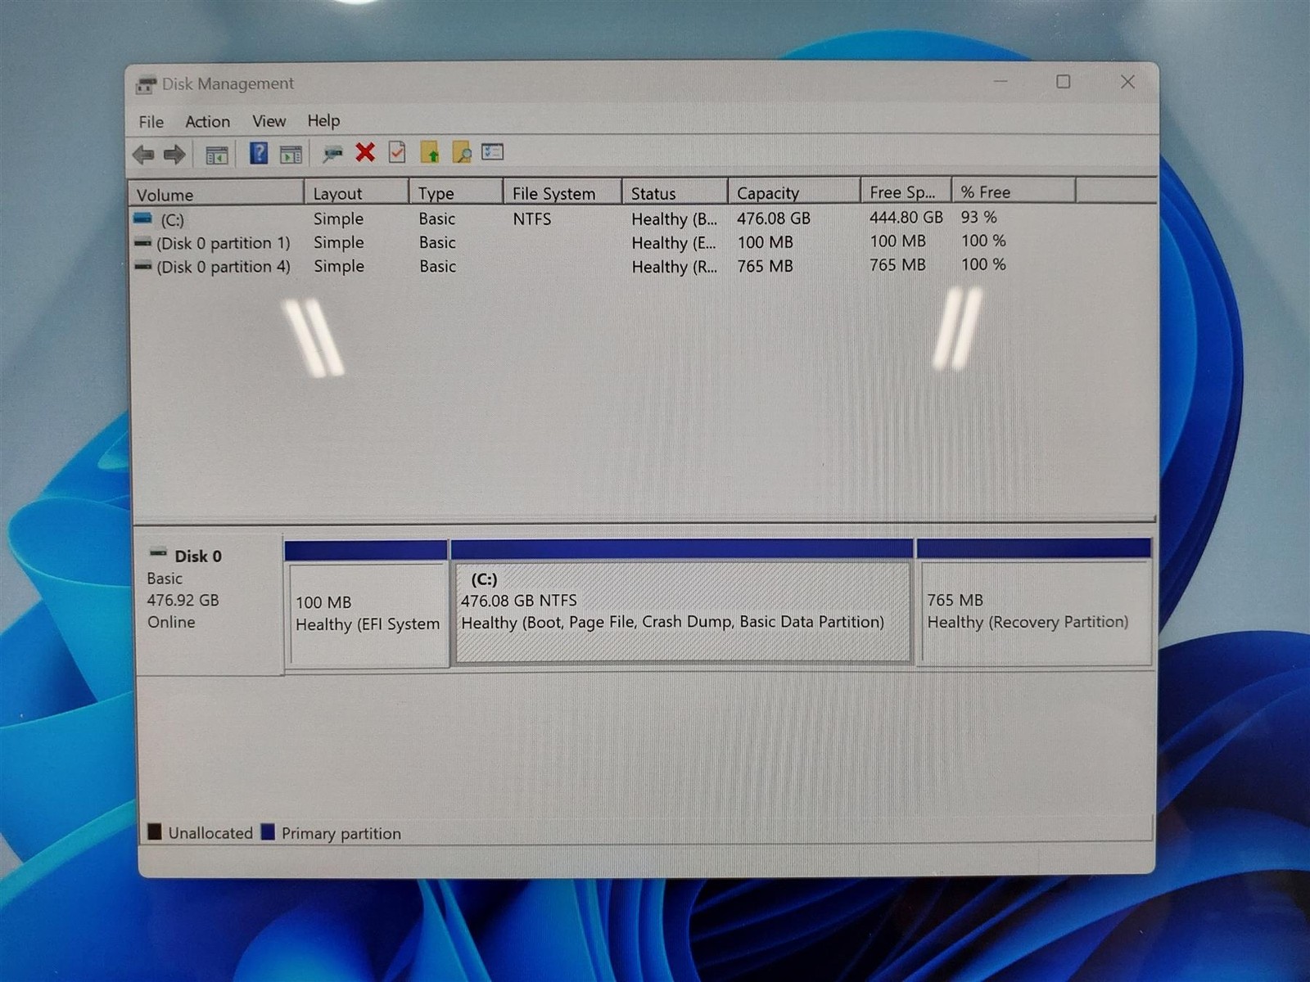Viewport: 1310px width, 982px height.
Task: Open the View menu
Action: click(x=269, y=121)
